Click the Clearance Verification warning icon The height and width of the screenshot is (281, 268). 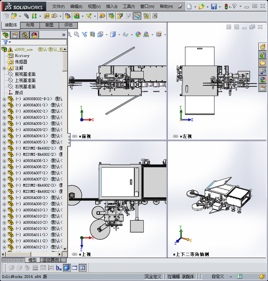146,16
